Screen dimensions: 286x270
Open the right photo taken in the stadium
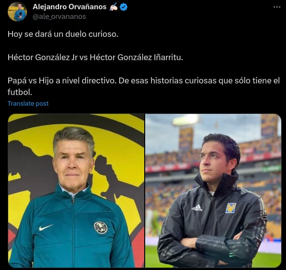pos(213,191)
